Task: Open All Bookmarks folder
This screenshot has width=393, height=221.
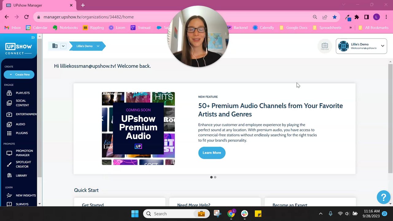Action: pyautogui.click(x=373, y=27)
